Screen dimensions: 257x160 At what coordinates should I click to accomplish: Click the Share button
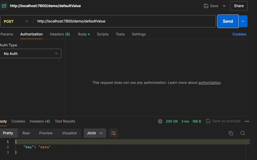(x=239, y=6)
